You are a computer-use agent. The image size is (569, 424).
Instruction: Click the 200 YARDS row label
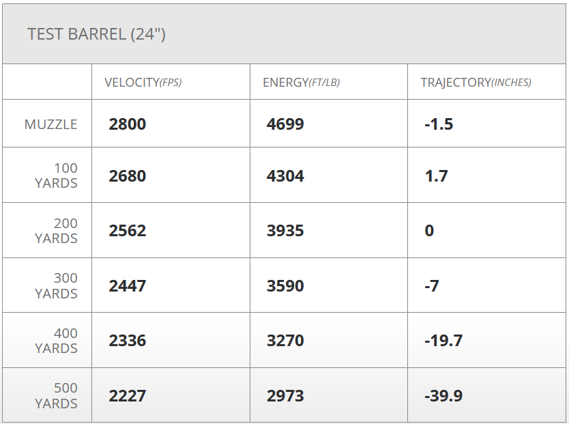pyautogui.click(x=57, y=231)
